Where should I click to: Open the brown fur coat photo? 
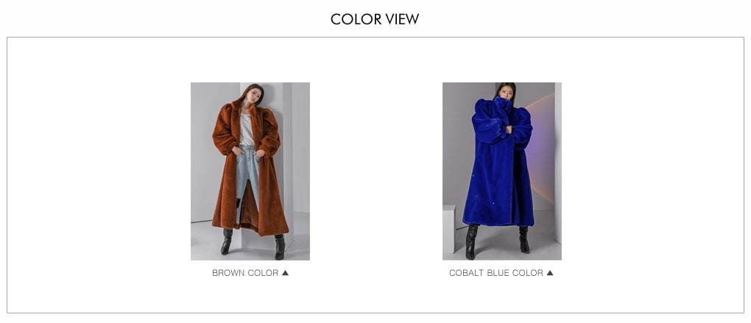pyautogui.click(x=250, y=171)
